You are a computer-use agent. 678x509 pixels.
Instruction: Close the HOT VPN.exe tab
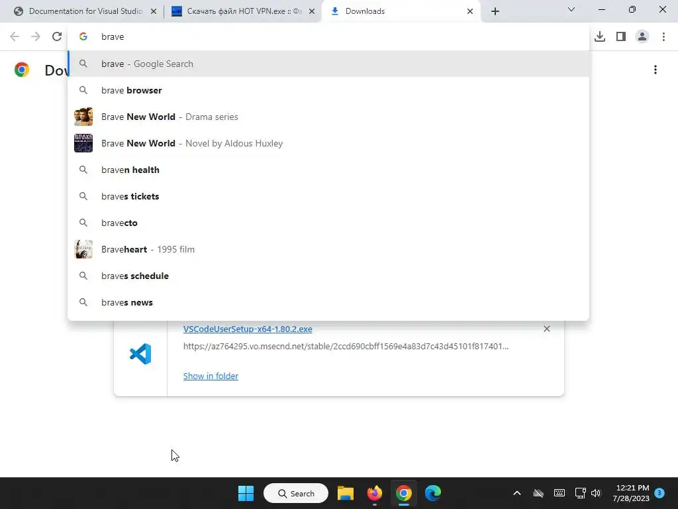click(x=312, y=11)
